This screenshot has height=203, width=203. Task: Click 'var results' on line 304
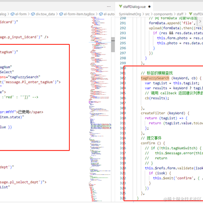(156, 88)
